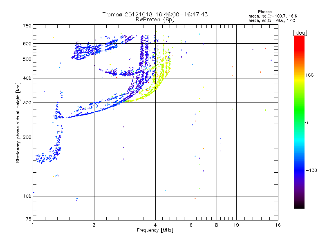
Task: Click the '1' frequency axis label
Action: click(33, 225)
